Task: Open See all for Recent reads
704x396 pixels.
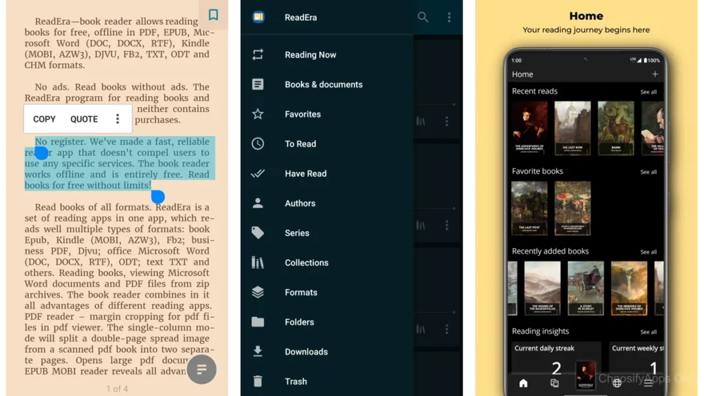Action: [648, 92]
